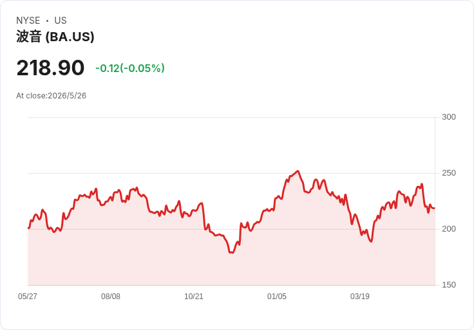474x330 pixels.
Task: Click the 波音 (BA.US) stock title
Action: tap(55, 37)
